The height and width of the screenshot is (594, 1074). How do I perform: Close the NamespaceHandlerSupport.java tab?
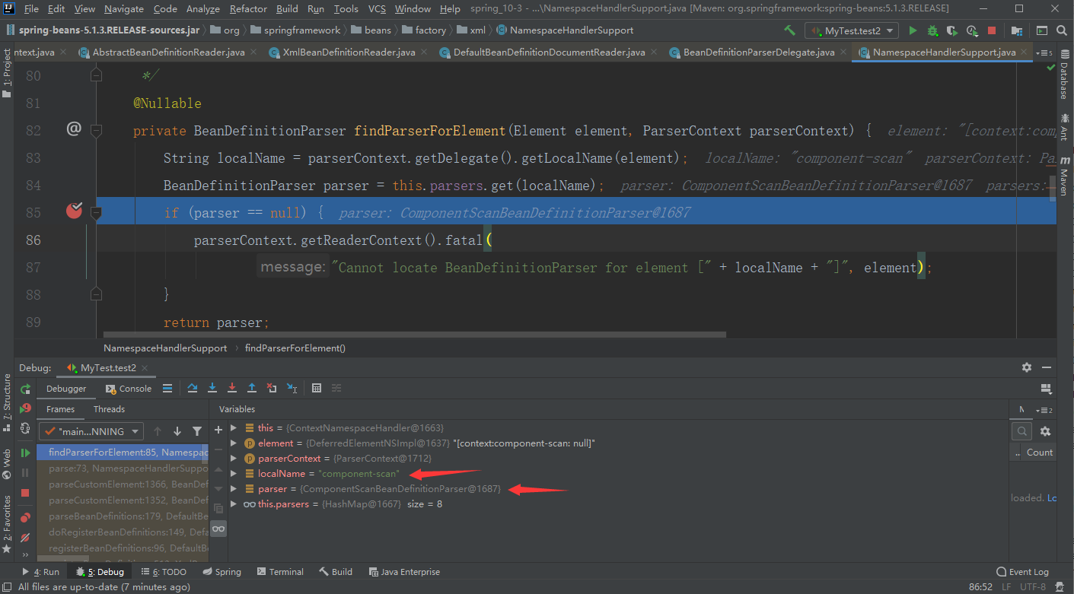(1025, 52)
